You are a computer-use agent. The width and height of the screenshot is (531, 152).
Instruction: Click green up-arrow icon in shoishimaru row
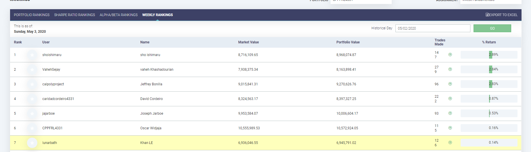coord(450,55)
